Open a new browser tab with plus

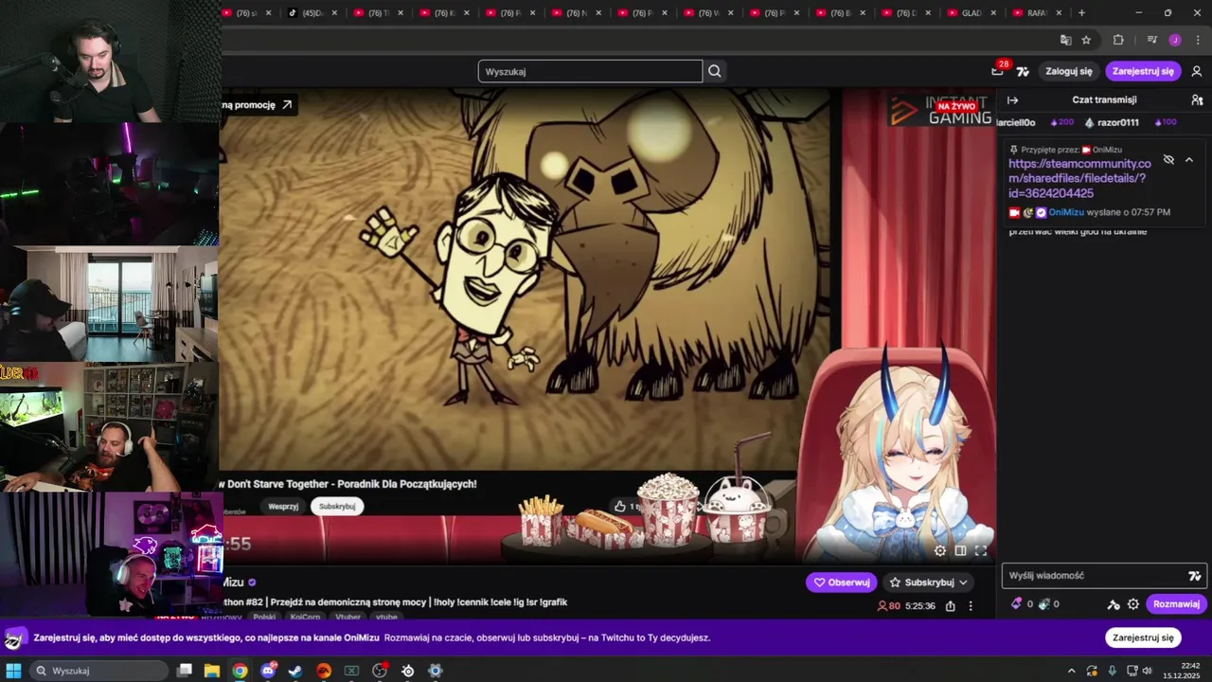[1081, 13]
